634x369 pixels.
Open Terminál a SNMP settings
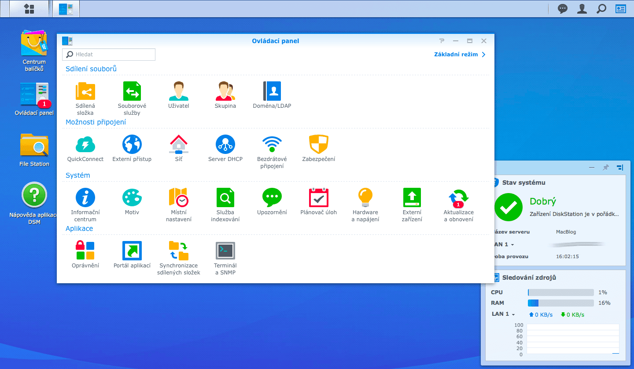pos(225,258)
